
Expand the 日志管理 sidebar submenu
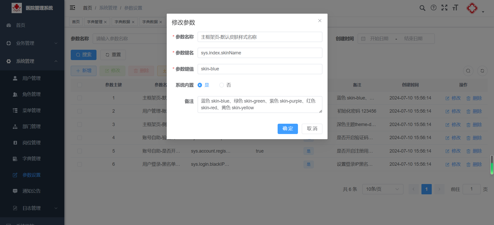pyautogui.click(x=32, y=208)
